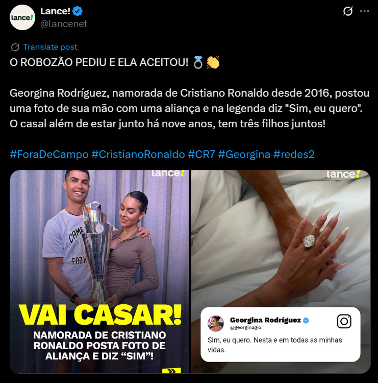Image resolution: width=378 pixels, height=383 pixels.
Task: Open the #CristianoRonaldo hashtag
Action: pyautogui.click(x=138, y=154)
